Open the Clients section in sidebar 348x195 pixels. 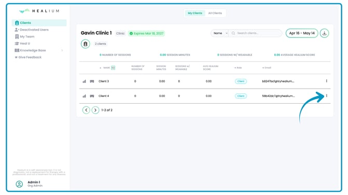[39, 23]
